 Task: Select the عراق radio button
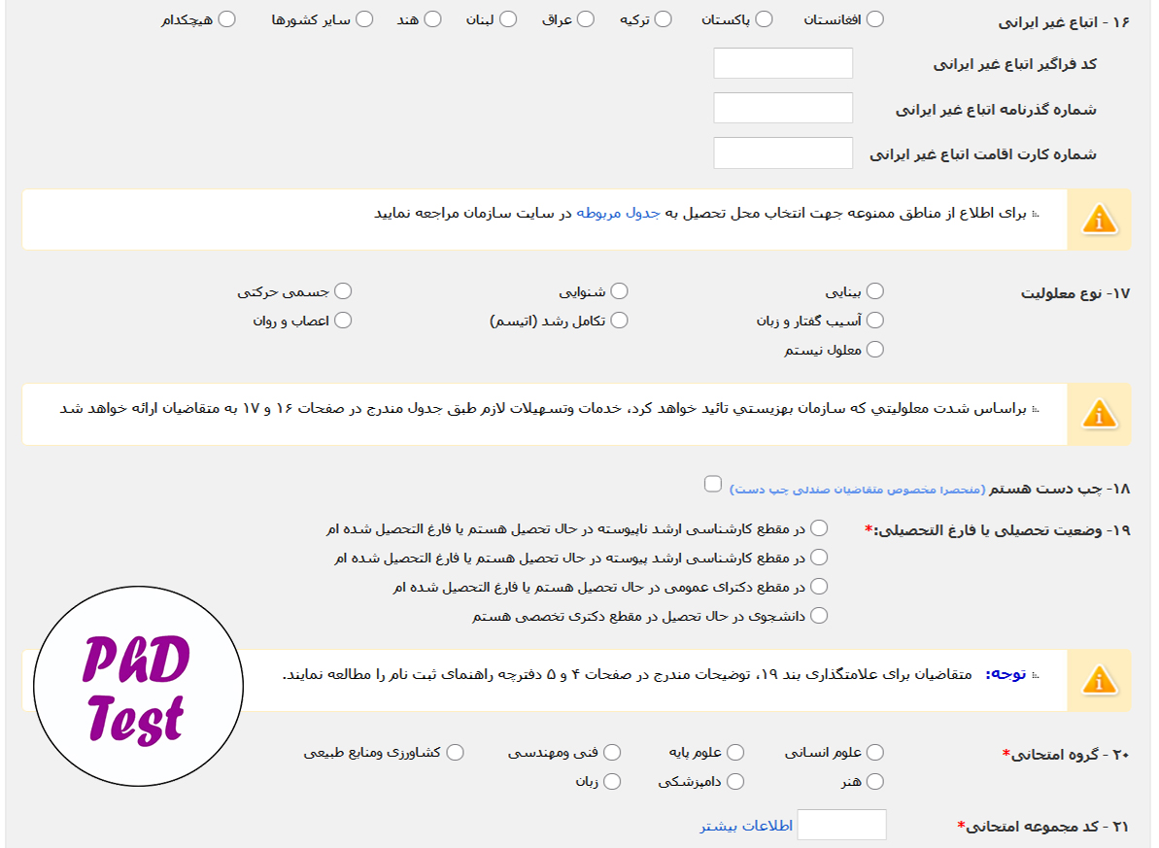coord(586,19)
